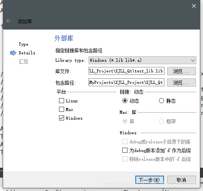Viewport: 203px width, 191px height.
Task: Browse for the 库文件 library file
Action: [181, 71]
